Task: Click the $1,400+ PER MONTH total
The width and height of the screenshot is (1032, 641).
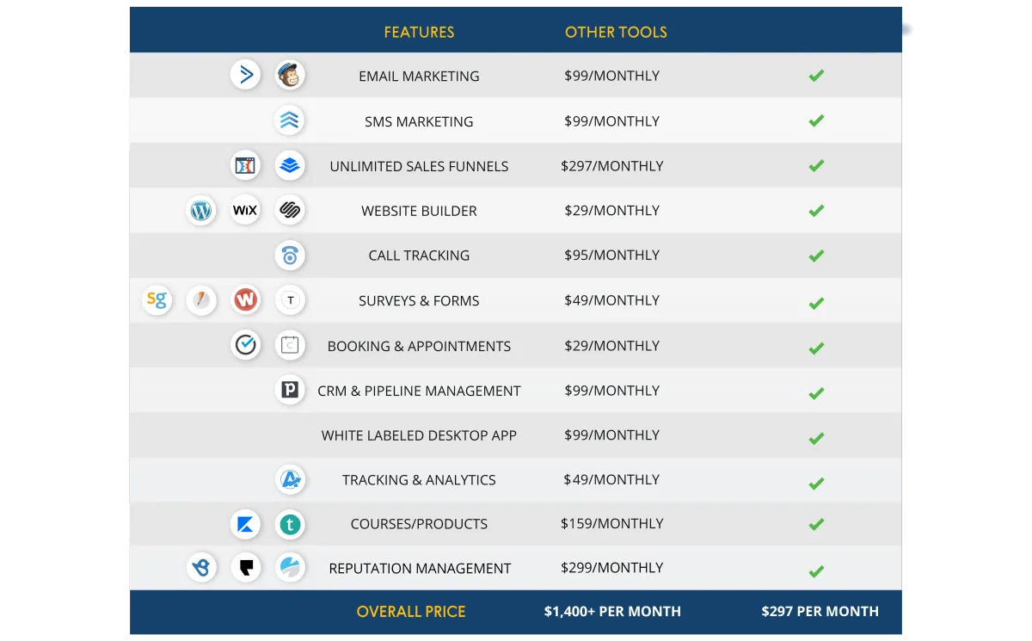Action: point(612,612)
